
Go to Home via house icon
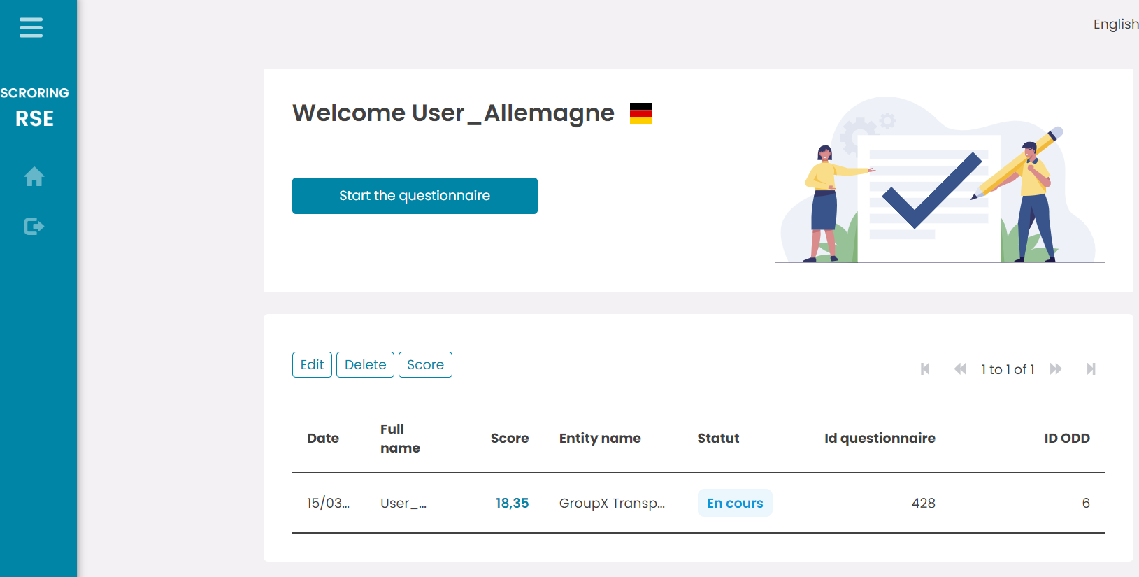point(34,177)
